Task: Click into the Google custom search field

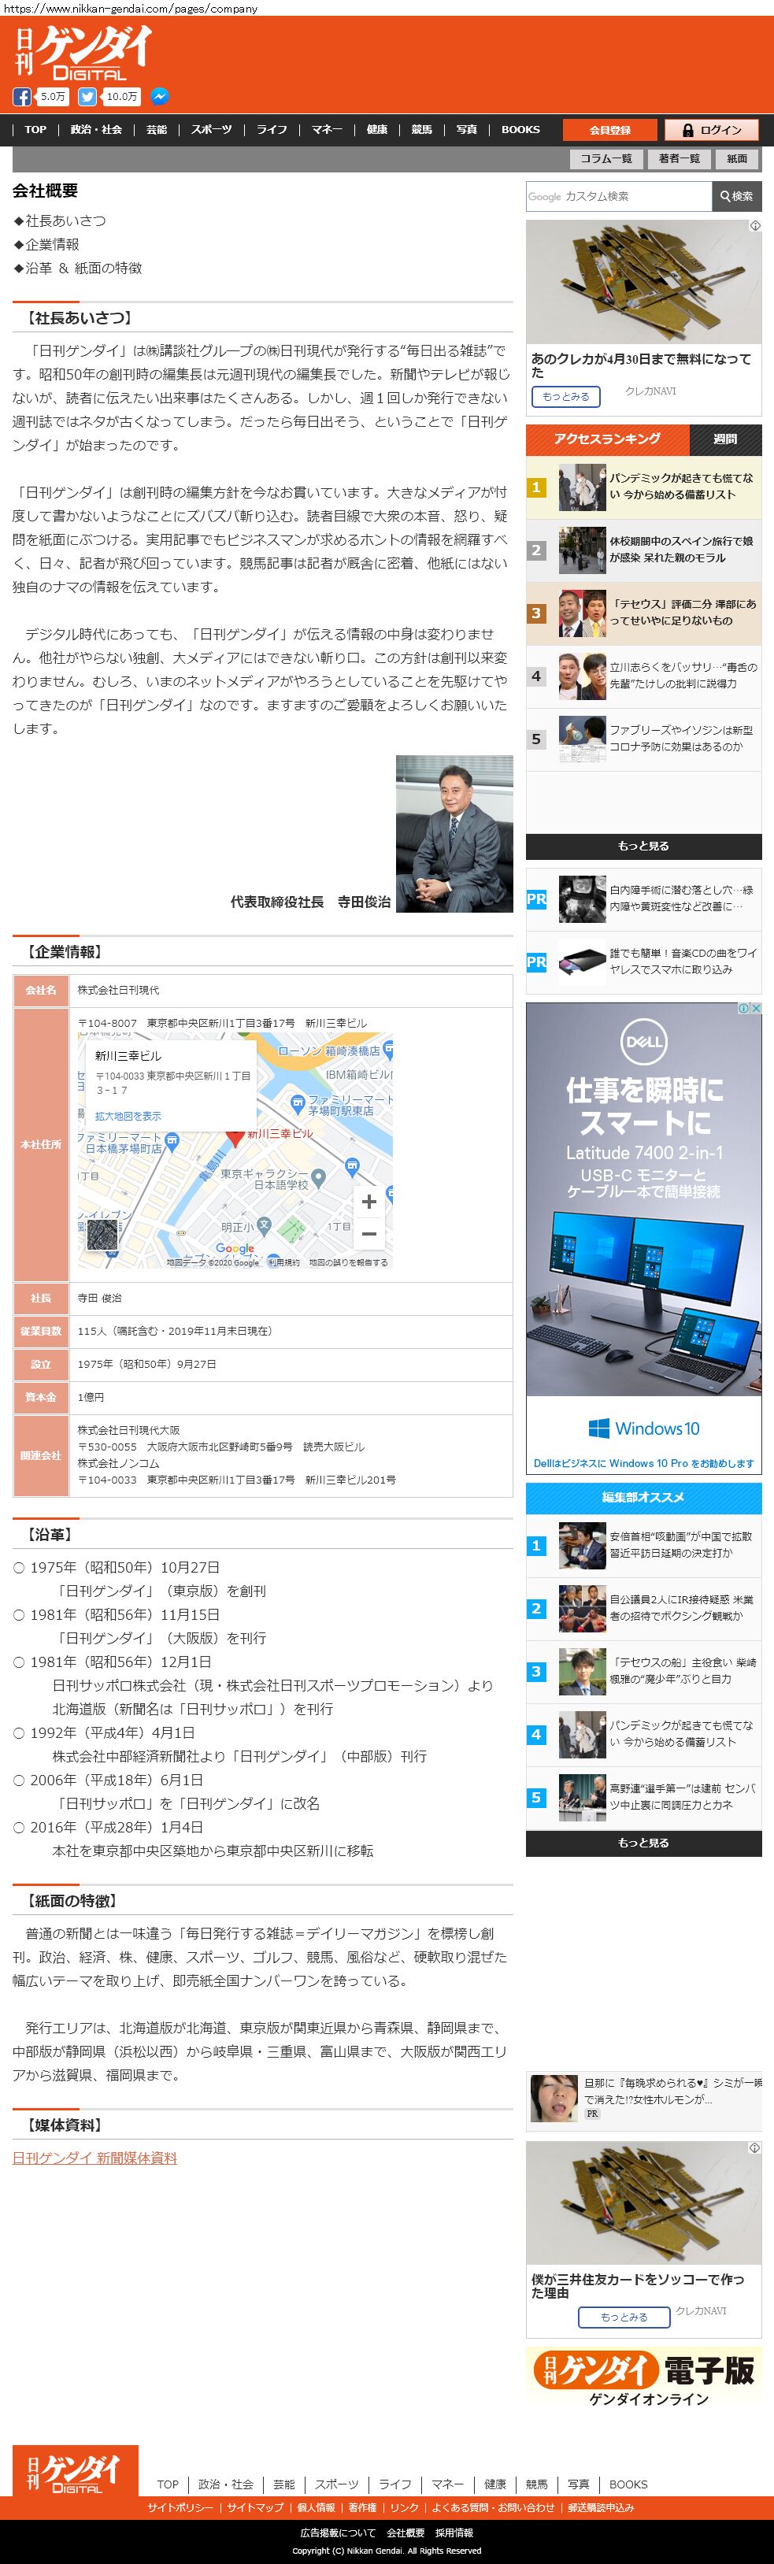Action: 619,196
